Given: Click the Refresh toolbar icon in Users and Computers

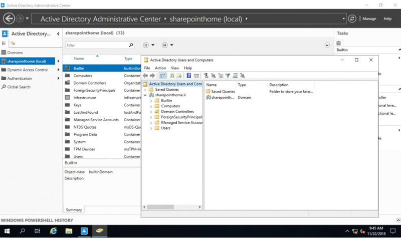Looking at the screenshot, I should pyautogui.click(x=172, y=76).
